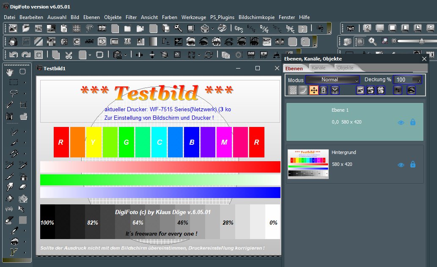The image size is (437, 267).
Task: Open the GPS data toolbar icon
Action: (239, 29)
